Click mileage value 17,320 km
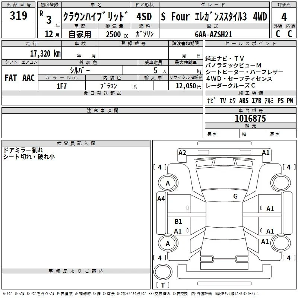This screenshot has width=298, height=298. click(x=45, y=54)
